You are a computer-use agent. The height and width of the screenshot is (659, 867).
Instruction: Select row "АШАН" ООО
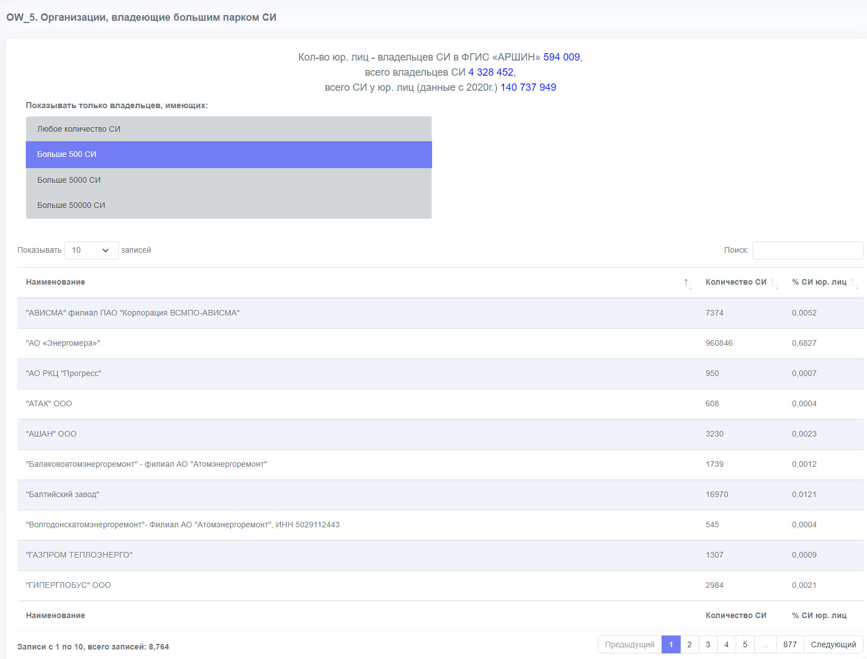(441, 434)
